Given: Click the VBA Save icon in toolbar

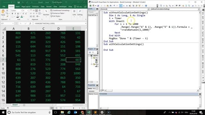Looking at the screenshot, I should (x=98, y=6).
